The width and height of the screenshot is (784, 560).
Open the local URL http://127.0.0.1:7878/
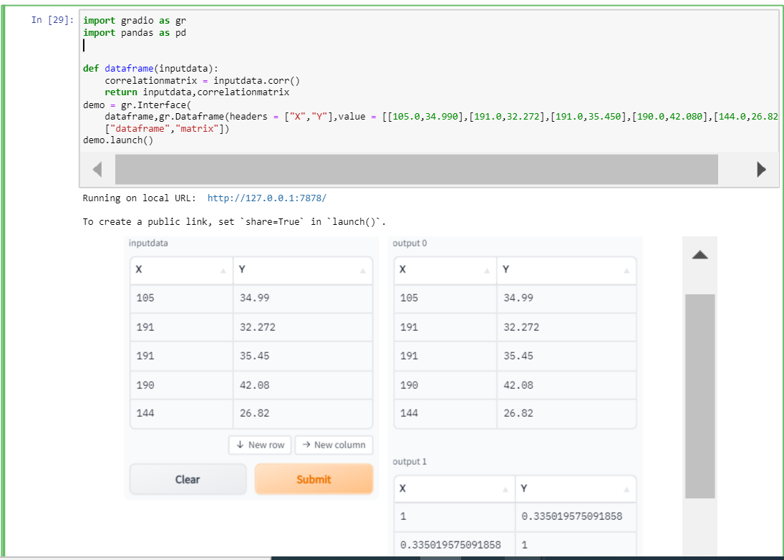coord(266,198)
